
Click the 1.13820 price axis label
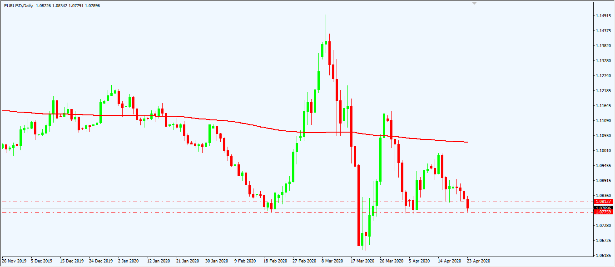603,46
